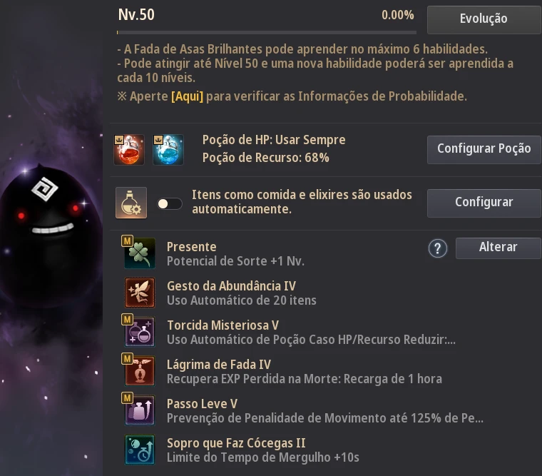Select the Passo Leve V skill row text
542x476 pixels.
325,410
